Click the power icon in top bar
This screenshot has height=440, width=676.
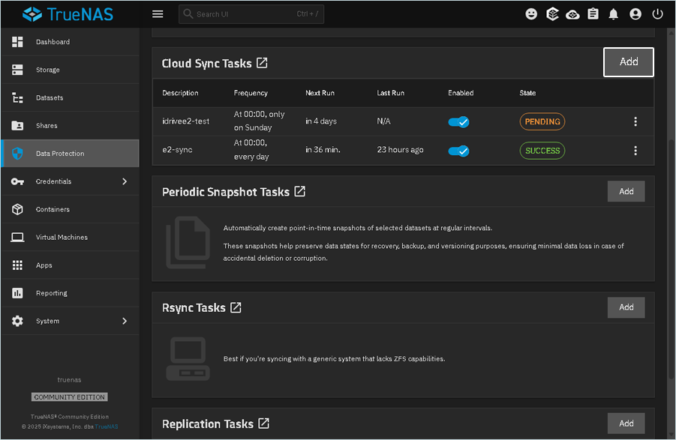[x=657, y=14]
